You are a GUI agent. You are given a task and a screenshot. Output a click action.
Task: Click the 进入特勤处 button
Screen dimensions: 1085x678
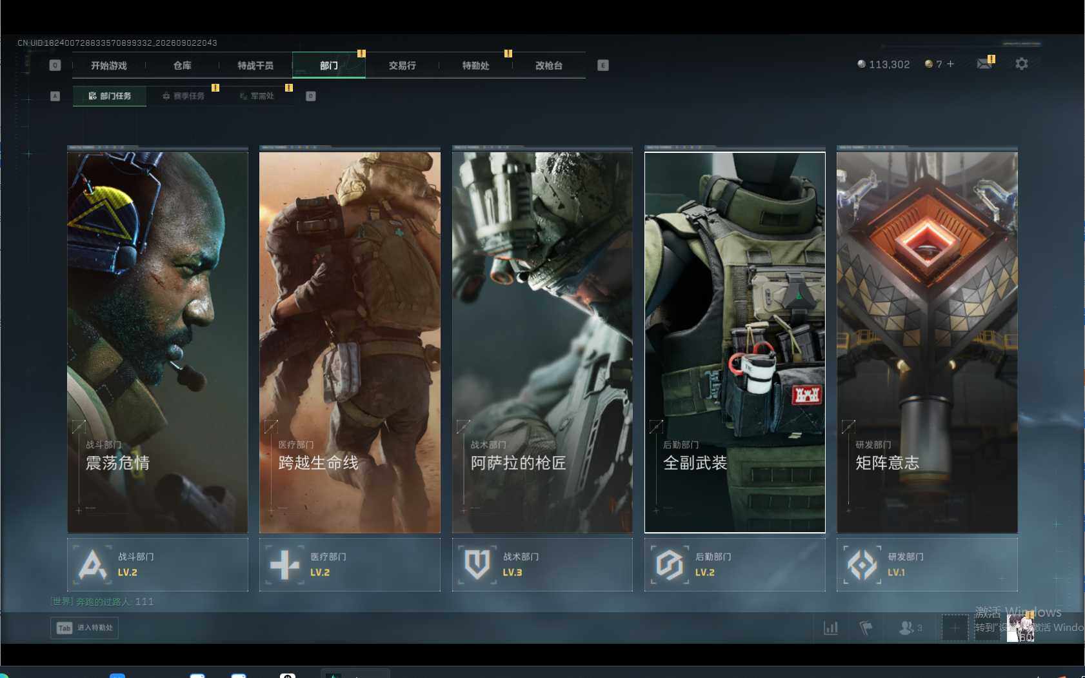coord(85,628)
